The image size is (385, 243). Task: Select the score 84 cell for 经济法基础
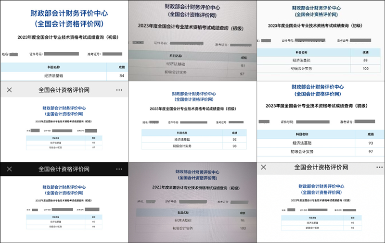click(x=122, y=76)
